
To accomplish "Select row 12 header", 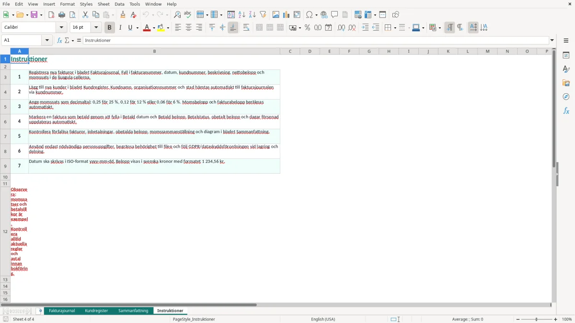I will 5,232.
